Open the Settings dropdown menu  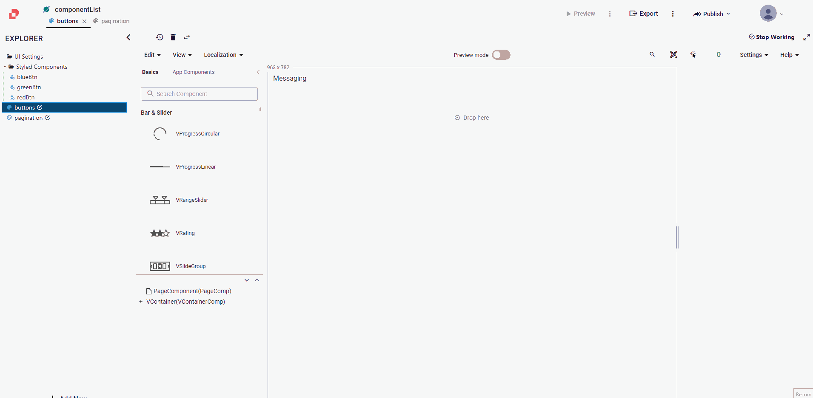point(753,55)
